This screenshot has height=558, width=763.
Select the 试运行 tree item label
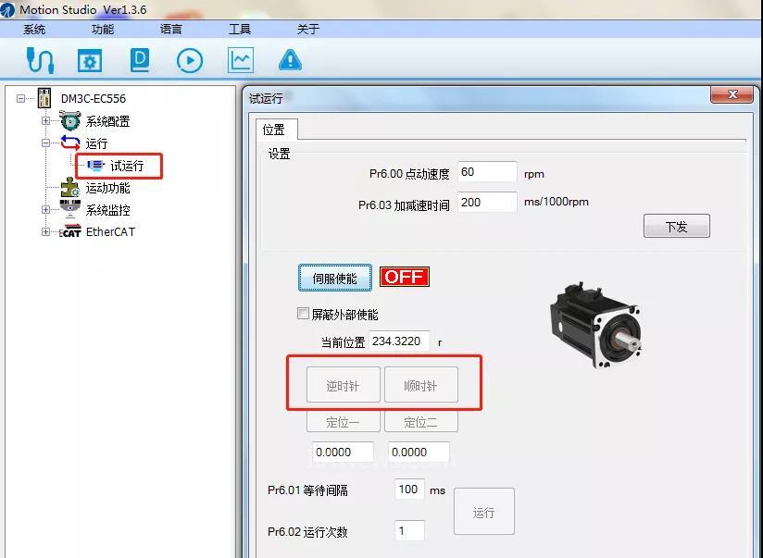(127, 166)
